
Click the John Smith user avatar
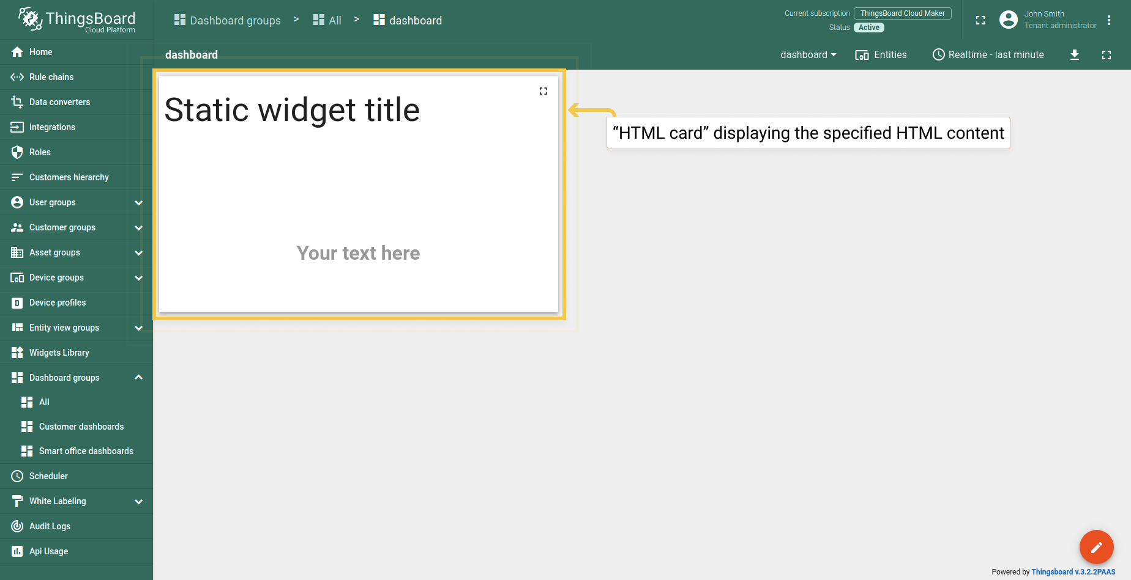click(x=1009, y=20)
